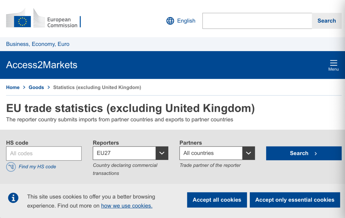Click the Find my HS code tree icon
This screenshot has height=218, width=345.
(x=11, y=167)
